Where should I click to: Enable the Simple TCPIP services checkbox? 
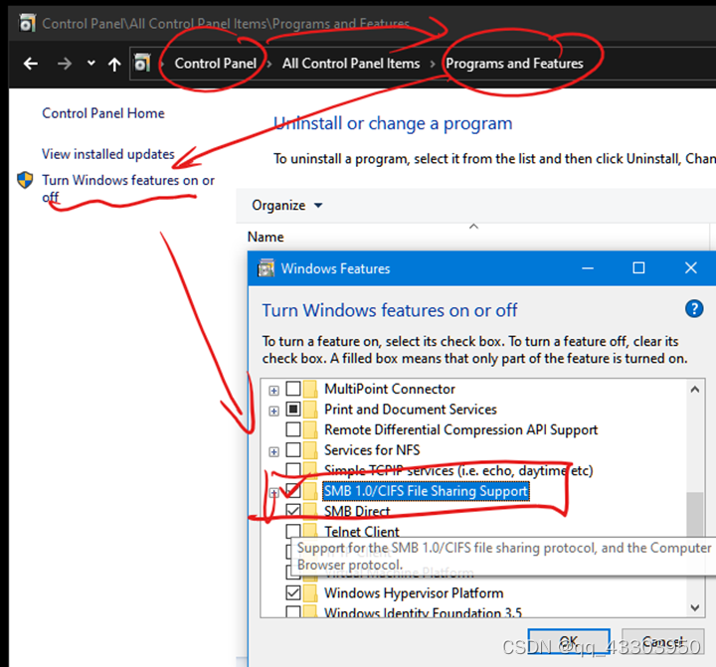pos(293,470)
